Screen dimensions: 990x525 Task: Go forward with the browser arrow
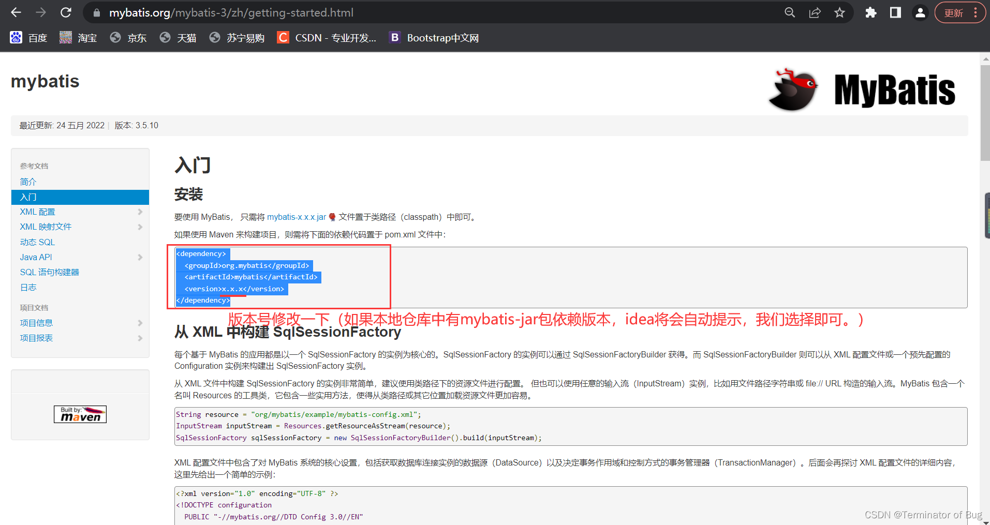(x=41, y=12)
